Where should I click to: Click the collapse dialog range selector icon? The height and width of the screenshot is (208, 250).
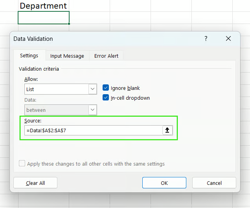167,130
